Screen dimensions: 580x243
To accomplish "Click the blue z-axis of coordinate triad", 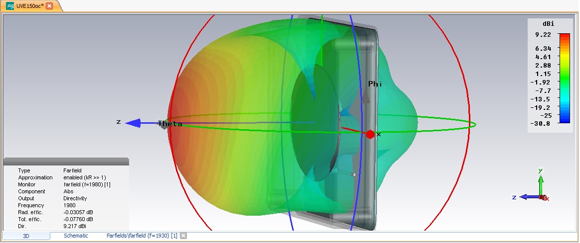I will click(529, 197).
